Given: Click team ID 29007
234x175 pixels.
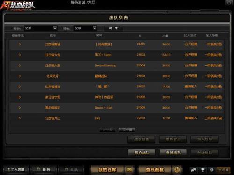Looking at the screenshot, I should (x=141, y=87).
